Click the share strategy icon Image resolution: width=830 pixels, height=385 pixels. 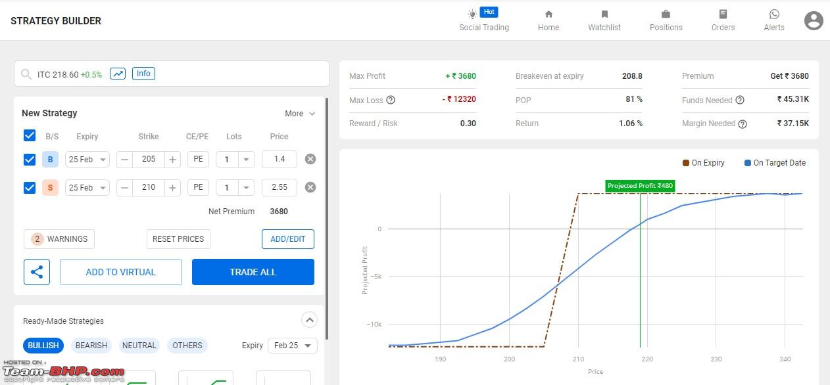[37, 272]
